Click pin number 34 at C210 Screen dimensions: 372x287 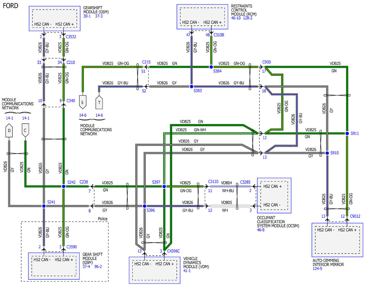coord(60,63)
